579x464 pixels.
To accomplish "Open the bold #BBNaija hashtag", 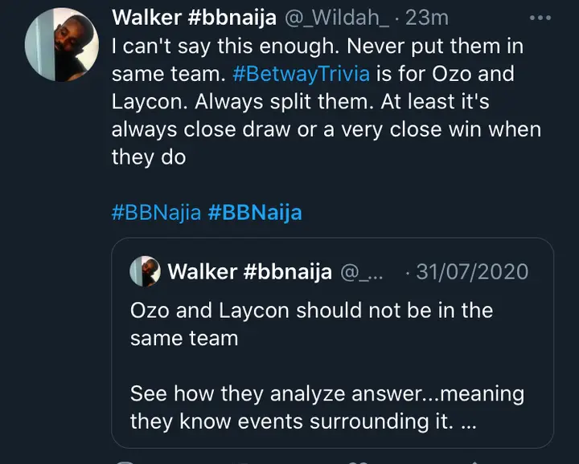I will pyautogui.click(x=254, y=213).
